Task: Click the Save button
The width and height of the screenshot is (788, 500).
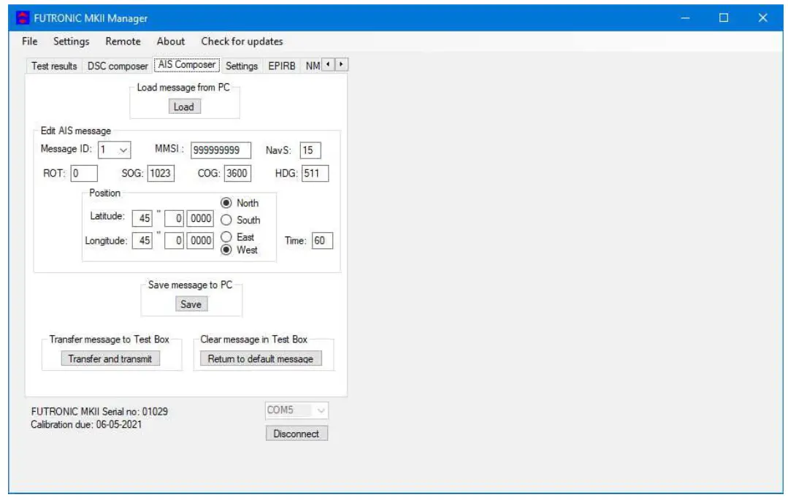Action: click(x=191, y=304)
